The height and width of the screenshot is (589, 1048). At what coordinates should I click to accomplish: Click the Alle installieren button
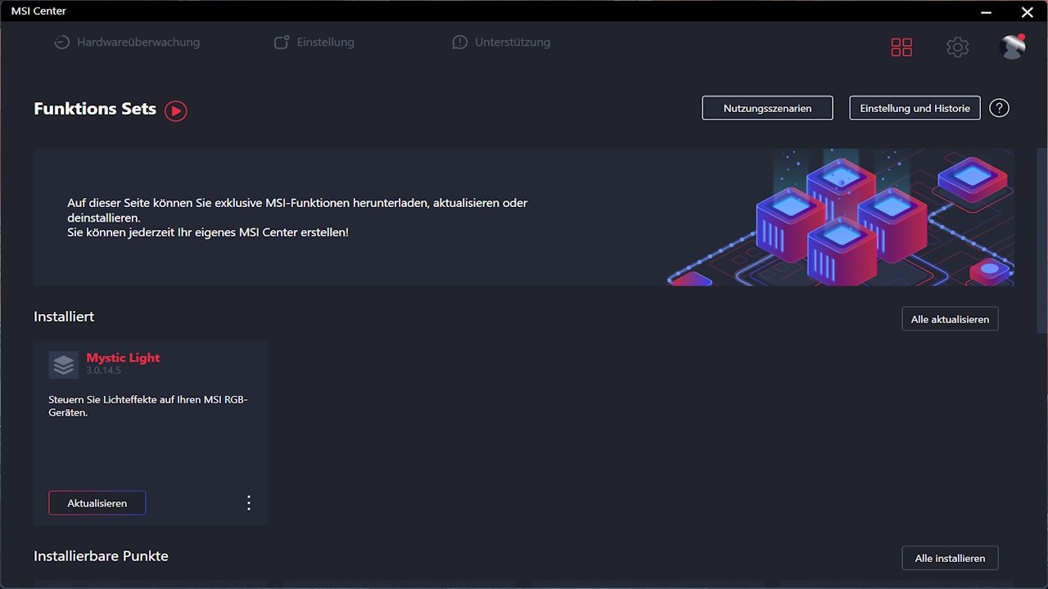click(950, 558)
